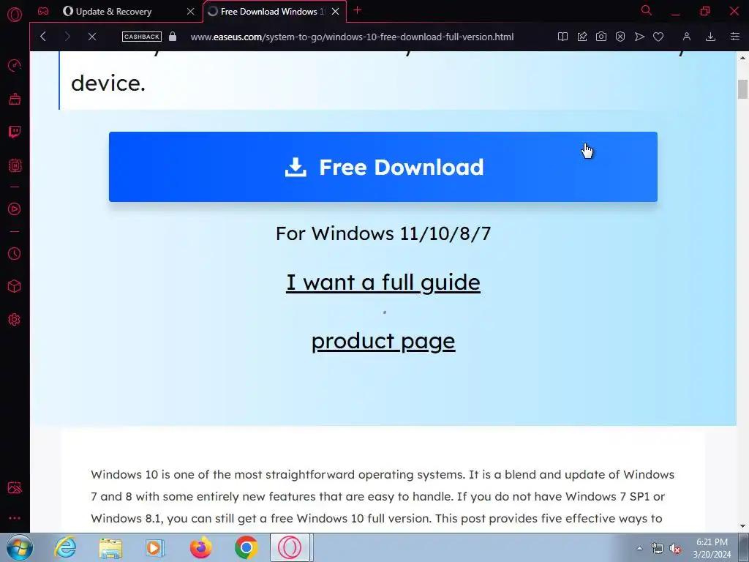749x562 pixels.
Task: Open GX Corner gamepad icon
Action: (43, 11)
